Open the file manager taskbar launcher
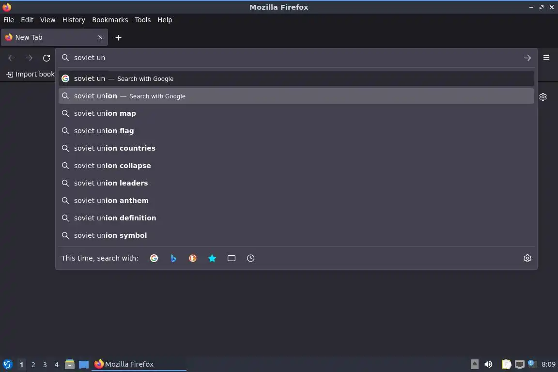Screen dimensions: 558x372 coord(70,364)
